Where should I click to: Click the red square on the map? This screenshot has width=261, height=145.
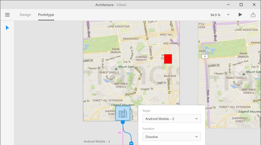click(x=168, y=59)
